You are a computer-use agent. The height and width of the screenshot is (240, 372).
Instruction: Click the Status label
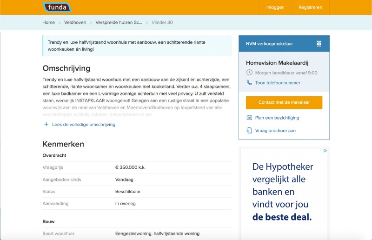[x=49, y=191]
